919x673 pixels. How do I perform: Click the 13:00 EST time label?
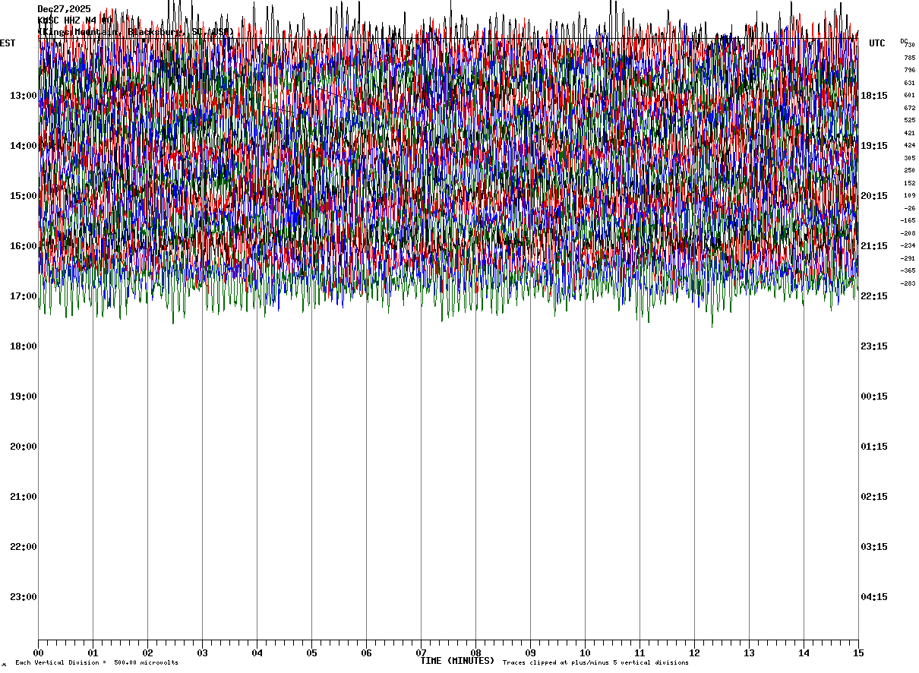pos(24,96)
